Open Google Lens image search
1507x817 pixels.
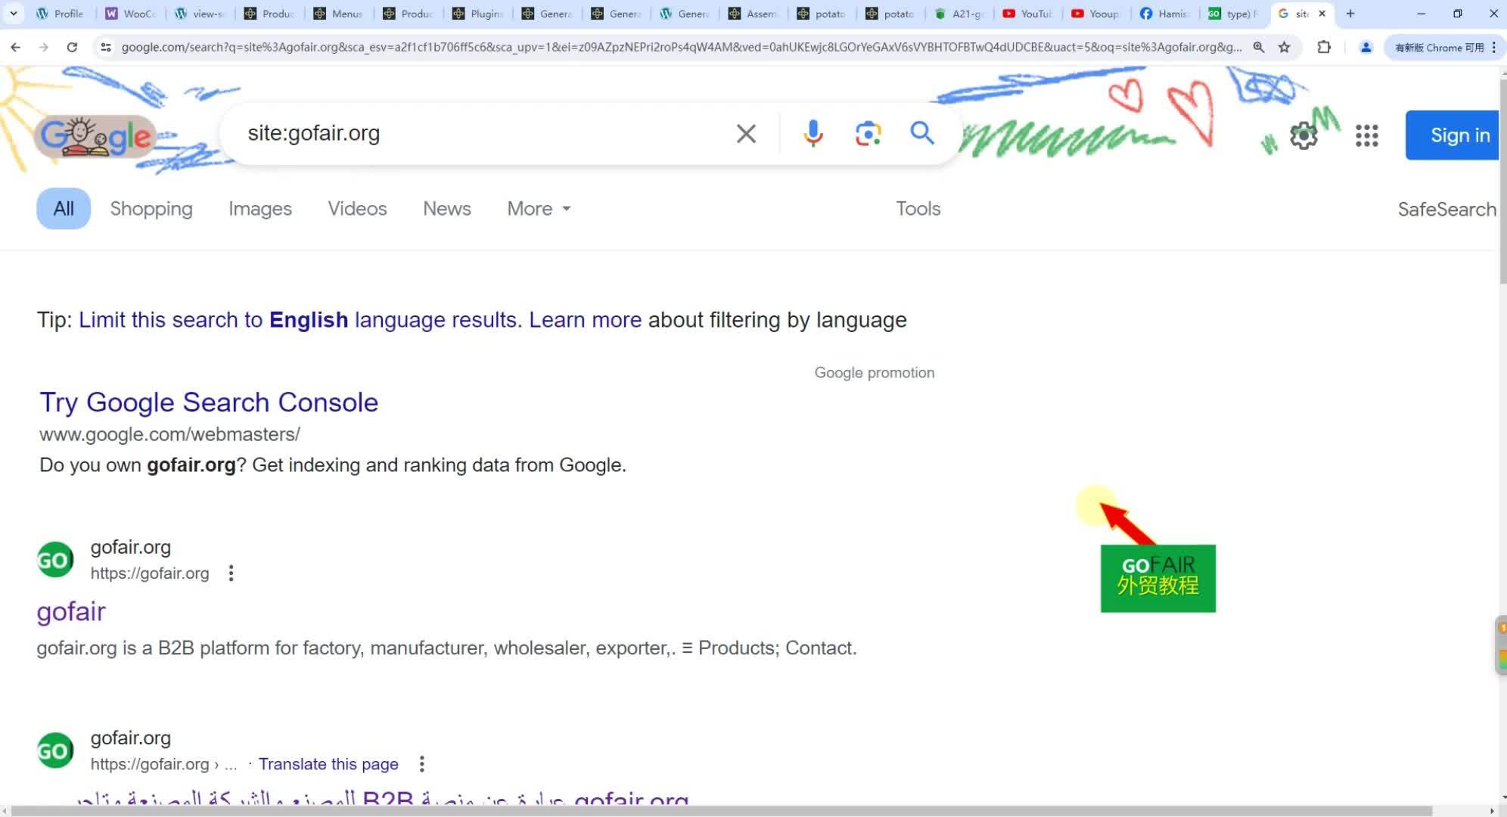(x=868, y=134)
